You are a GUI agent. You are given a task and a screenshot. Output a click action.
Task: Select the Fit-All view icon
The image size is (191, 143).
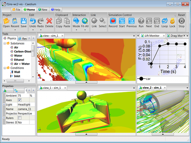click(85, 21)
